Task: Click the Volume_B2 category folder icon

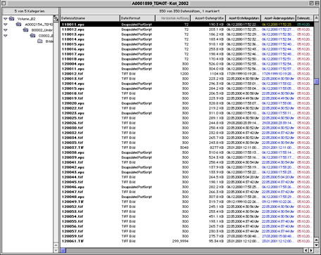Action: 12,18
